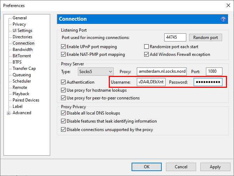This screenshot has width=234, height=176.
Task: Click the proxy Password field
Action: pyautogui.click(x=208, y=82)
